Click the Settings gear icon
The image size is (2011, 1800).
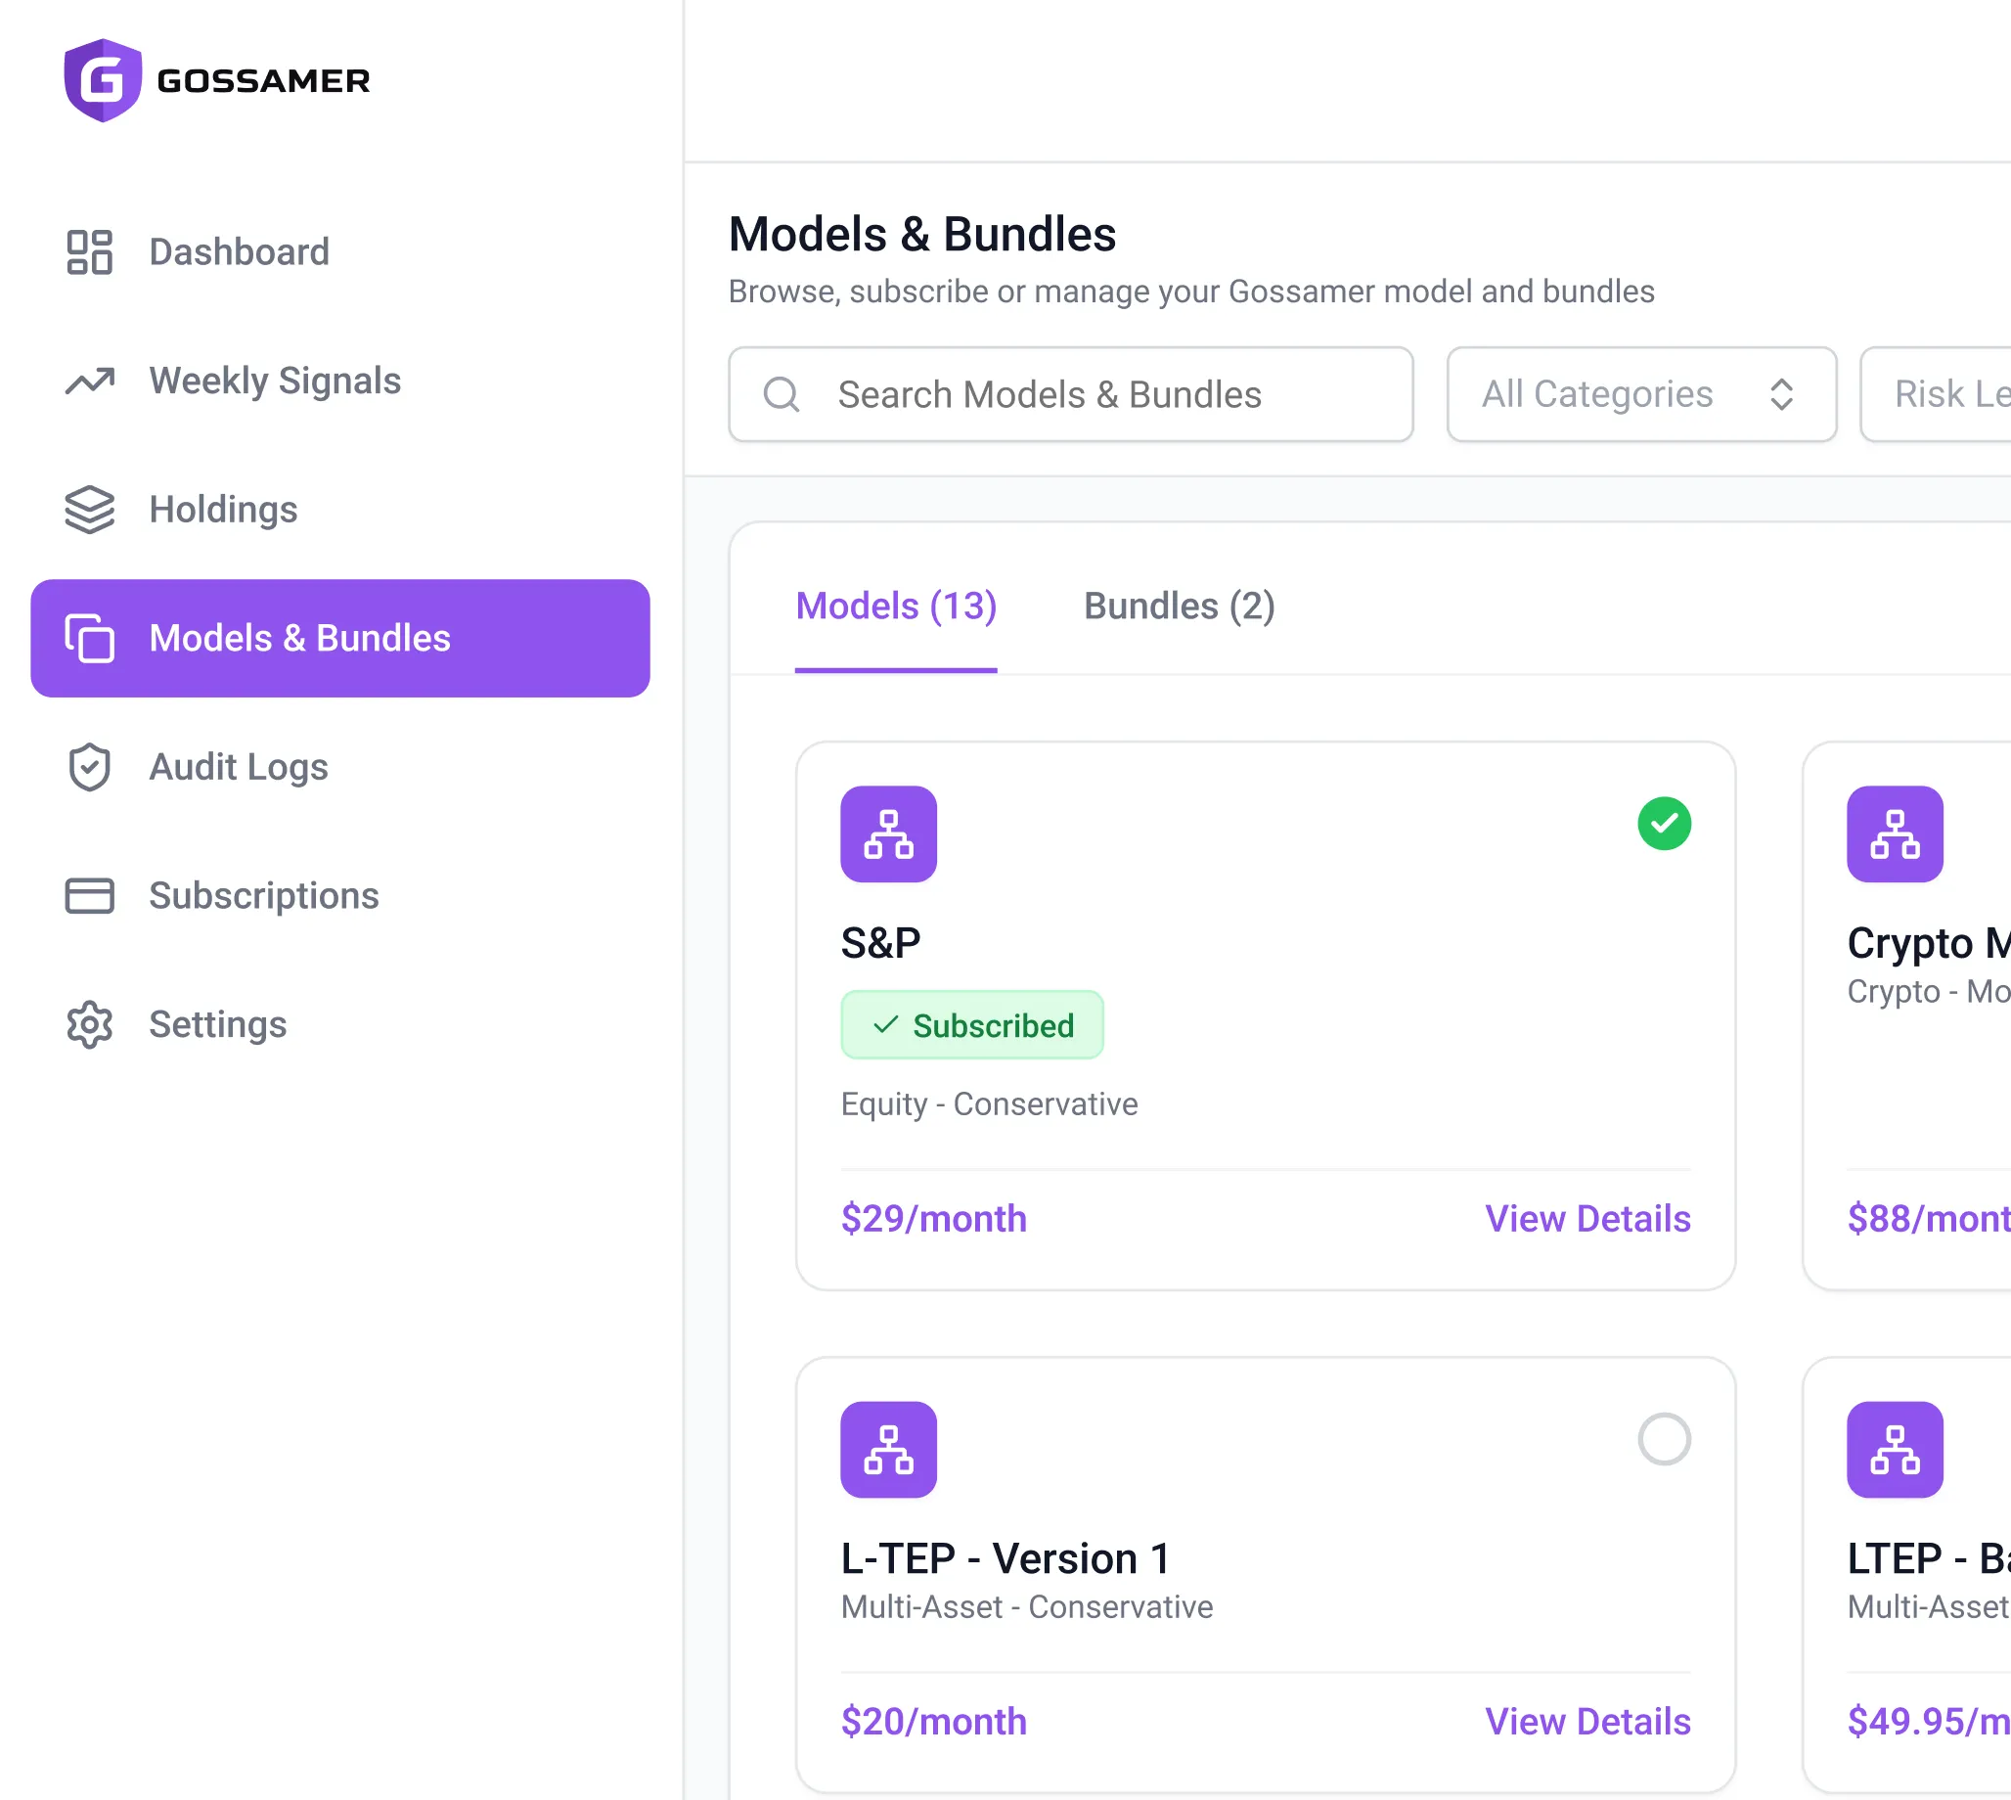click(x=89, y=1023)
